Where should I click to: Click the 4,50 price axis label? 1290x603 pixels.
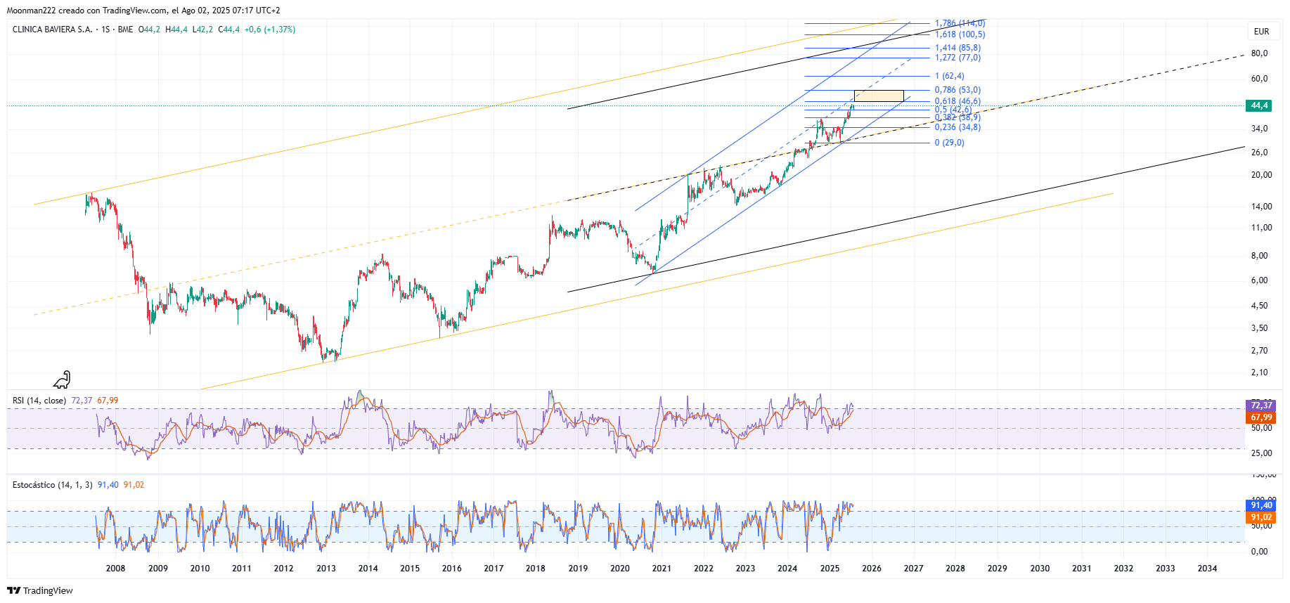[x=1259, y=306]
